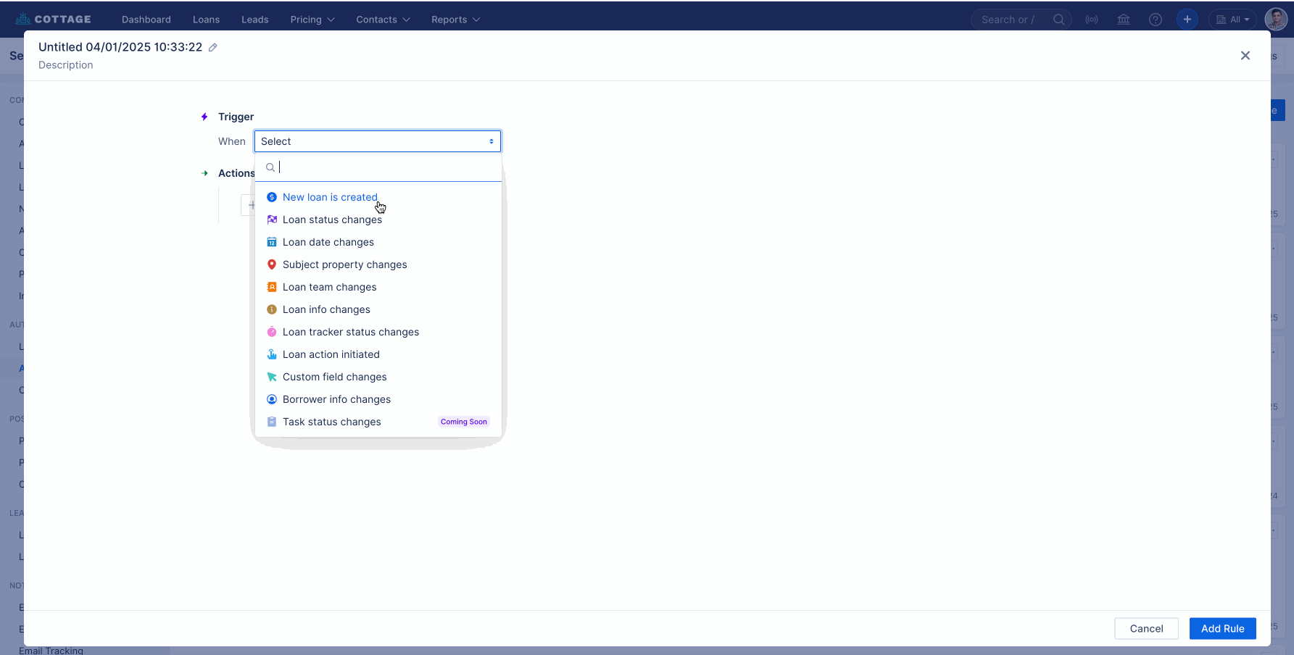The width and height of the screenshot is (1294, 655).
Task: Click the blue plus icon in top bar
Action: [x=1187, y=20]
